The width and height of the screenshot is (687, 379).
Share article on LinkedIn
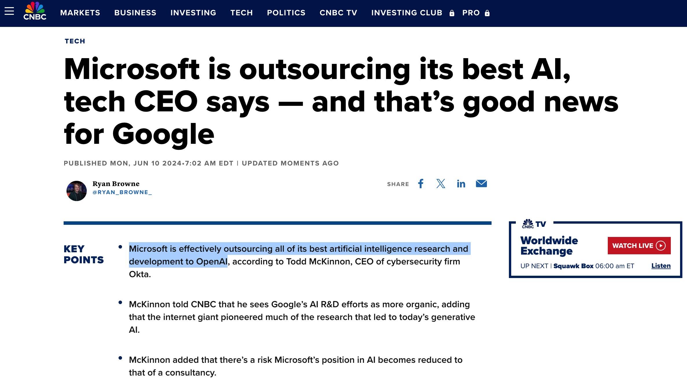click(461, 184)
